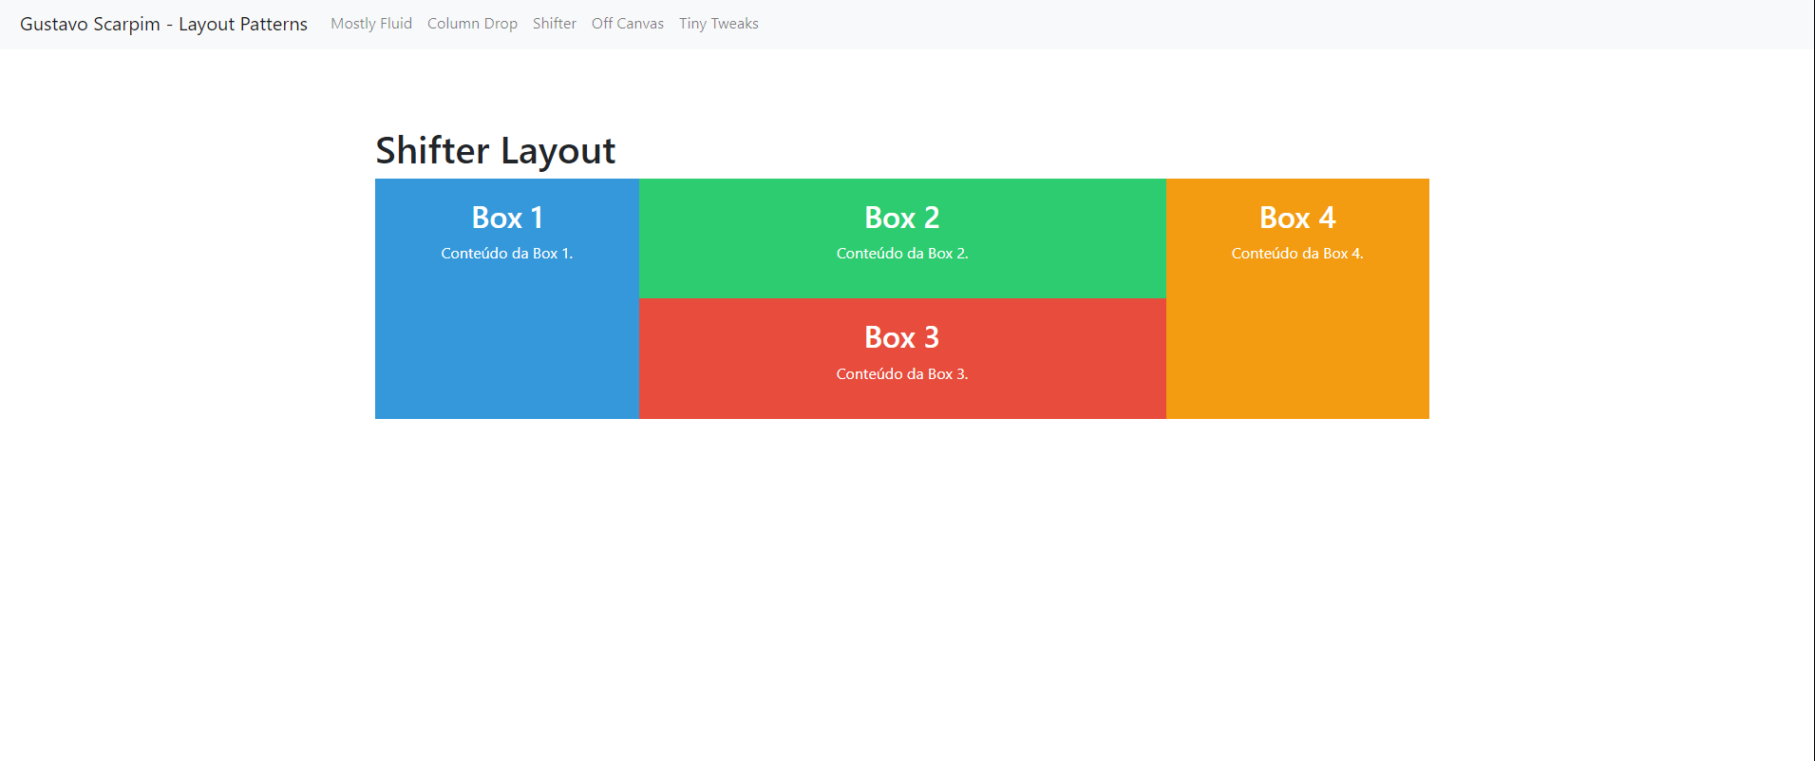Click the Shifter Layout heading

click(x=495, y=150)
